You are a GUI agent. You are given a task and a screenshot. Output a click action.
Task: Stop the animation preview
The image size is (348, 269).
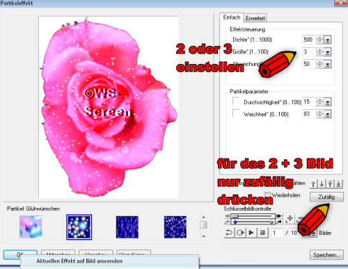[262, 232]
